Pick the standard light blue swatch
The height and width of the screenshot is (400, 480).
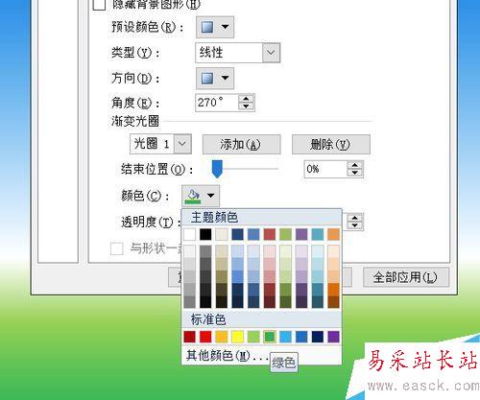coord(285,337)
